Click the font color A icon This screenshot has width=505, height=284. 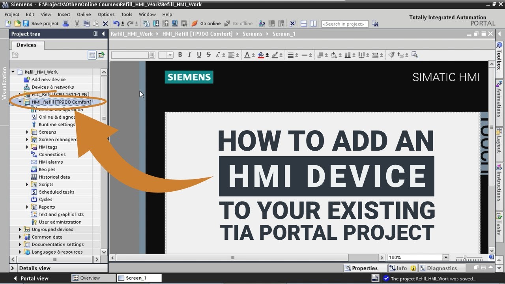[247, 55]
